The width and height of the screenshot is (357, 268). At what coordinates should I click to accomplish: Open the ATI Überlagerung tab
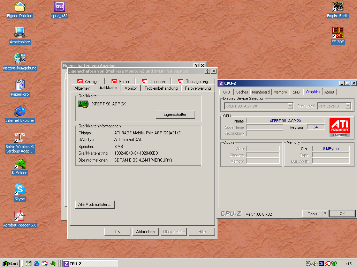(192, 81)
